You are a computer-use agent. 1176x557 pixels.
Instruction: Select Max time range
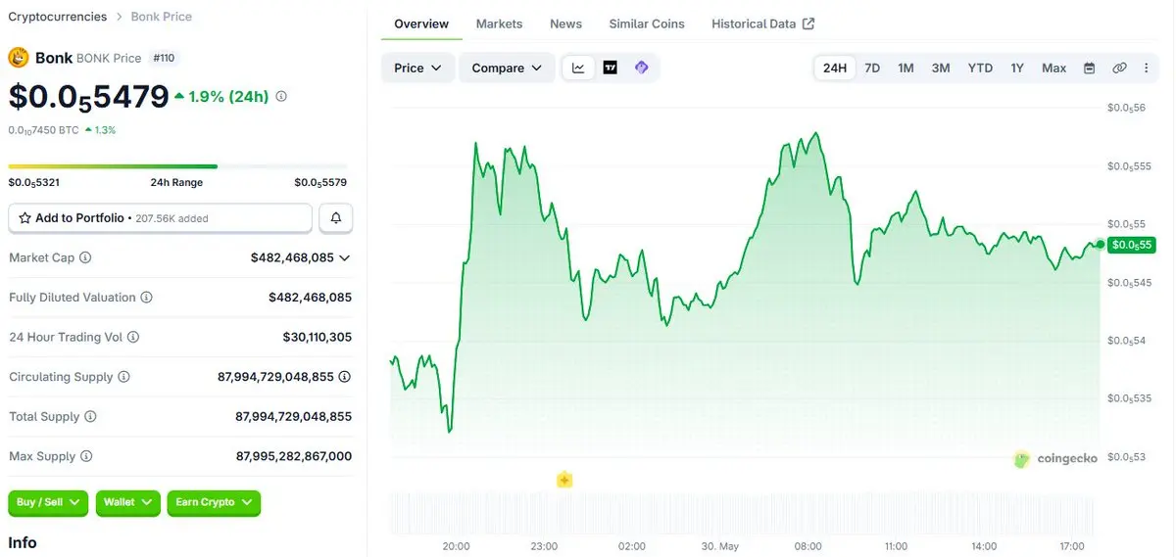tap(1054, 68)
